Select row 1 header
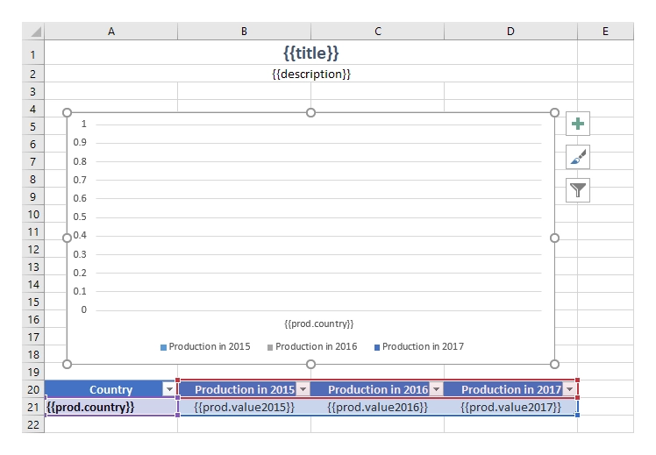This screenshot has height=455, width=656. click(x=33, y=54)
